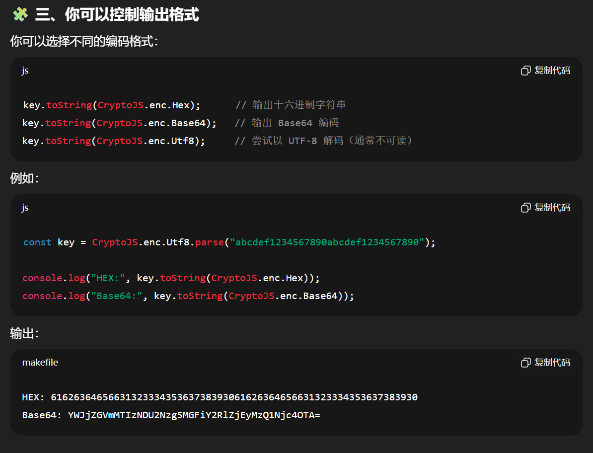Screen dimensions: 593x453
Task: Click the comment 输出十六进制字符串
Action: [x=299, y=105]
